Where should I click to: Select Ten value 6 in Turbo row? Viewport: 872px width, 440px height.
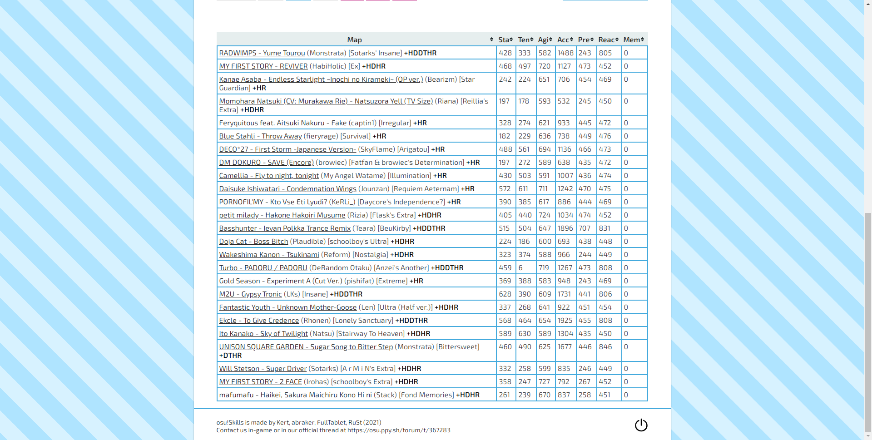pyautogui.click(x=520, y=268)
